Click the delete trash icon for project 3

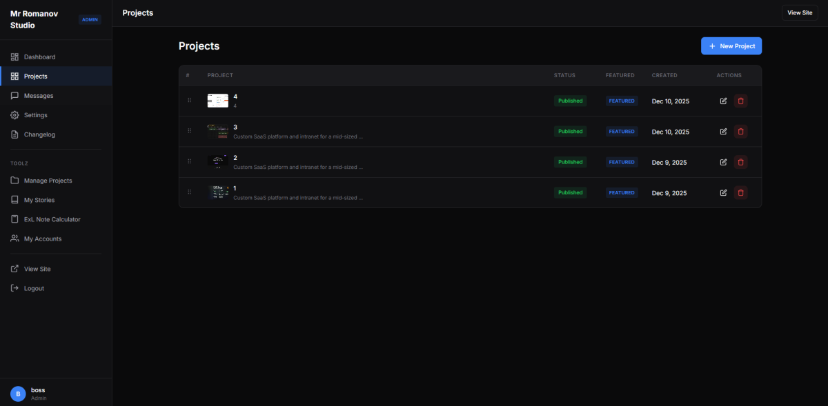741,132
